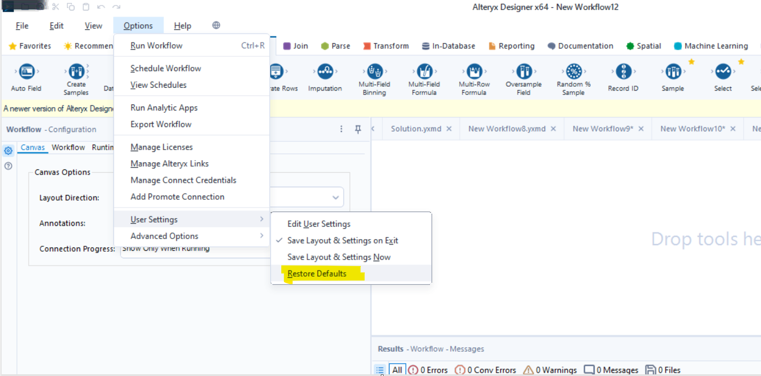Select the Record ID tool
This screenshot has width=761, height=376.
click(623, 72)
